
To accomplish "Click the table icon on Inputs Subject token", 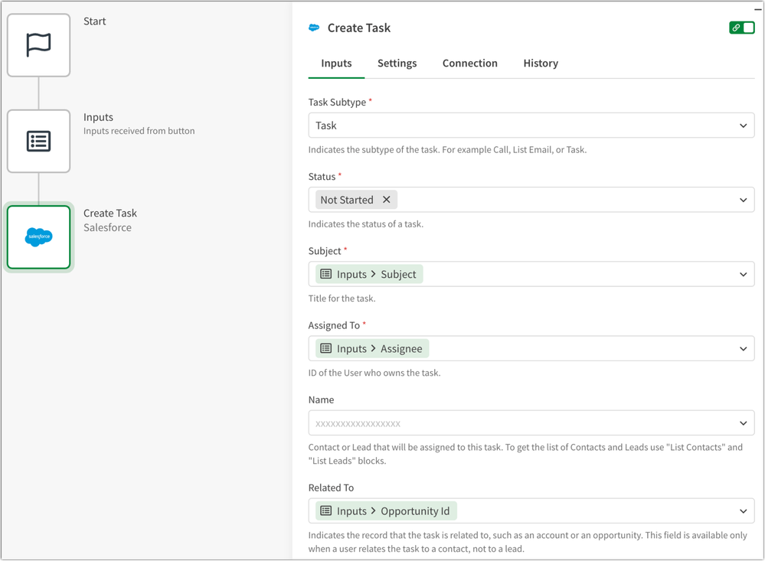I will pos(325,273).
